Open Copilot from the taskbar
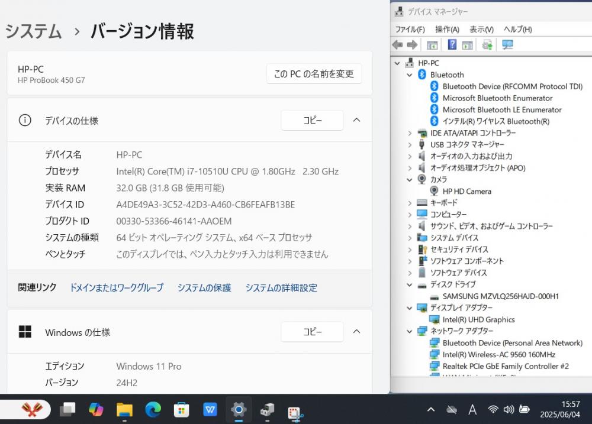This screenshot has height=424, width=592. 96,409
